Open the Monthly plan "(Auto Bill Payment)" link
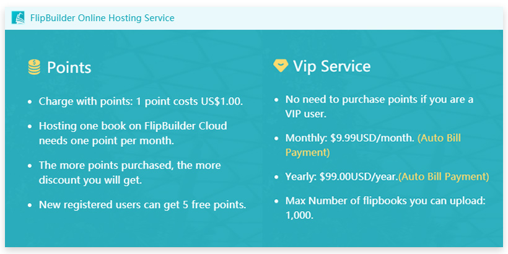Viewport: 508px width, 254px height. 374,145
